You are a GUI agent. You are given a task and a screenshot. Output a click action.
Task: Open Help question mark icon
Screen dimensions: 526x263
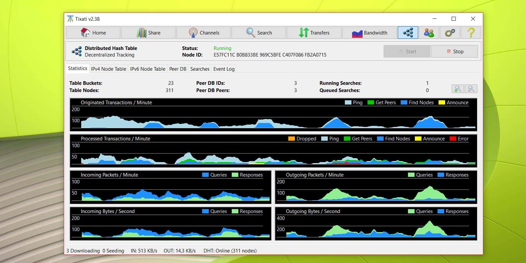point(471,33)
